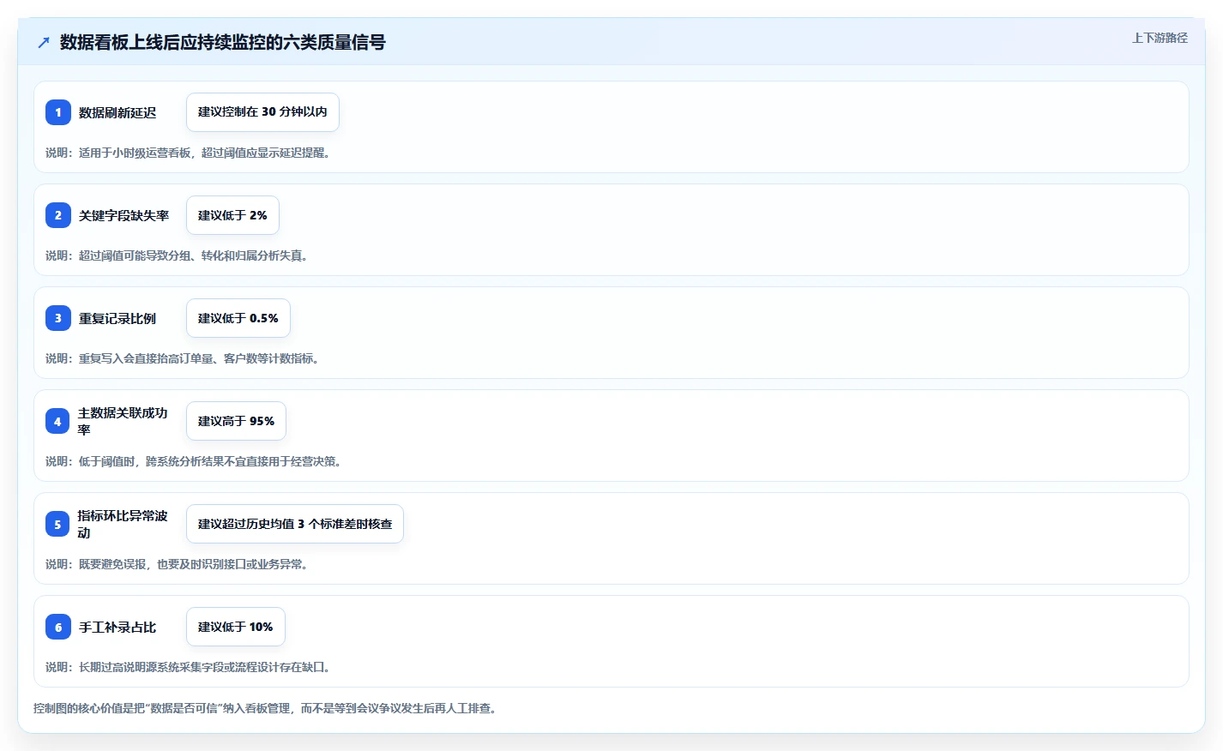1223x751 pixels.
Task: Select the 数据刷新延迟 item title
Action: 117,112
